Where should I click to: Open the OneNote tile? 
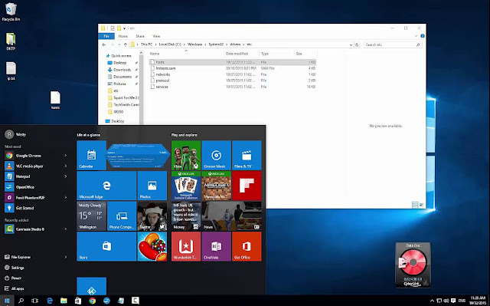click(x=216, y=246)
